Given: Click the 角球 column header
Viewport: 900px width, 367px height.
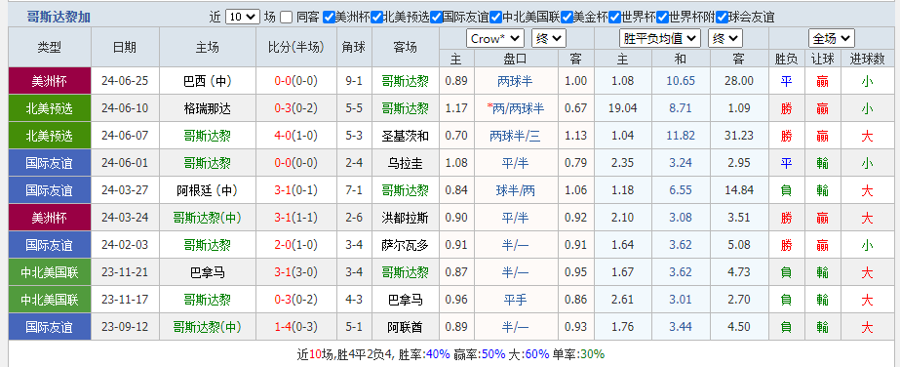Looking at the screenshot, I should click(354, 47).
